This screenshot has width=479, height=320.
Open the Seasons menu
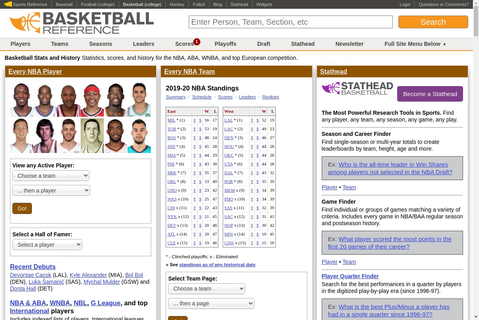coord(101,44)
